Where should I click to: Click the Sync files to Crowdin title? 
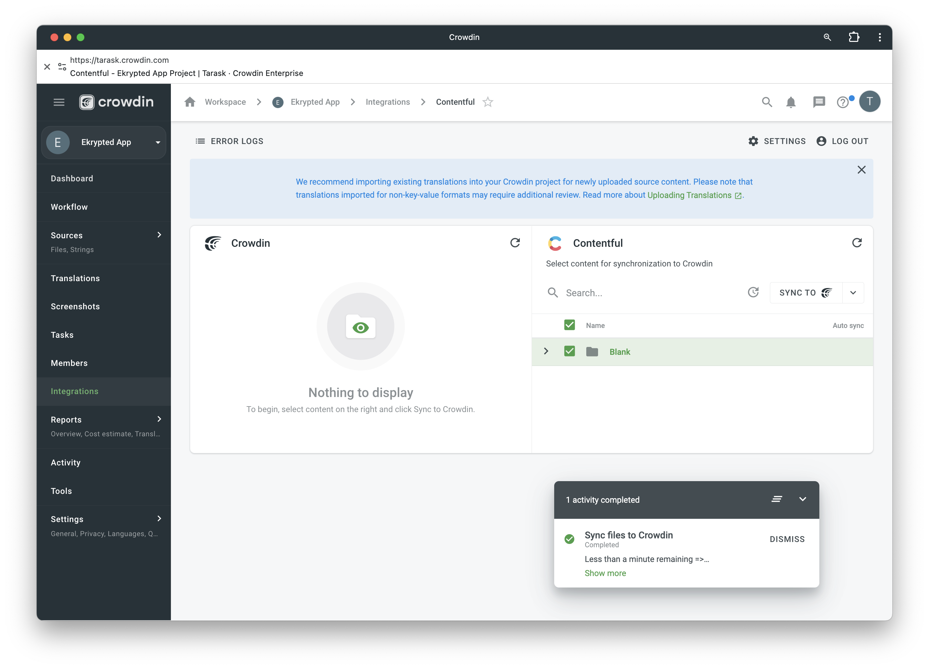click(628, 535)
